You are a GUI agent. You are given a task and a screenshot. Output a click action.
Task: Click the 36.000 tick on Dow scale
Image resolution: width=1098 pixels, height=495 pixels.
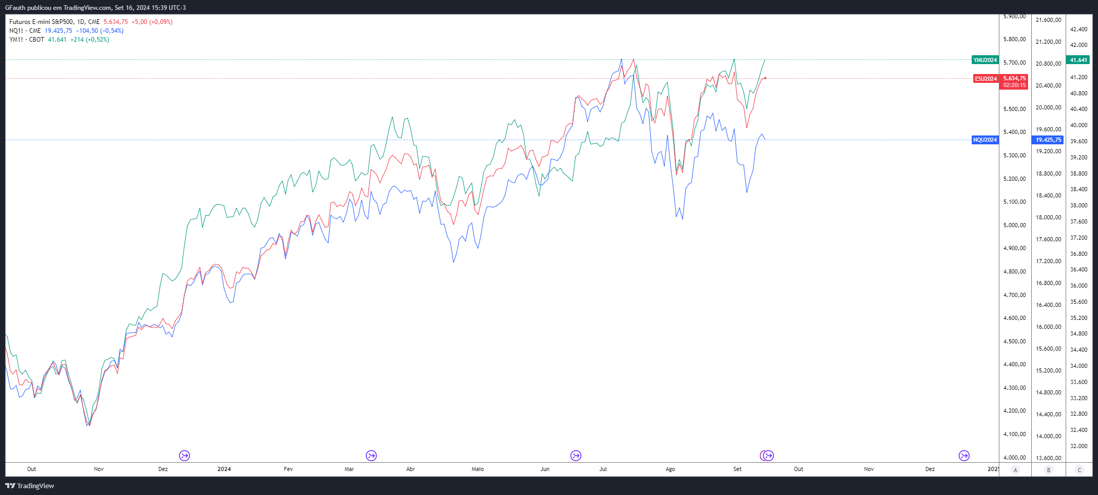point(1079,286)
